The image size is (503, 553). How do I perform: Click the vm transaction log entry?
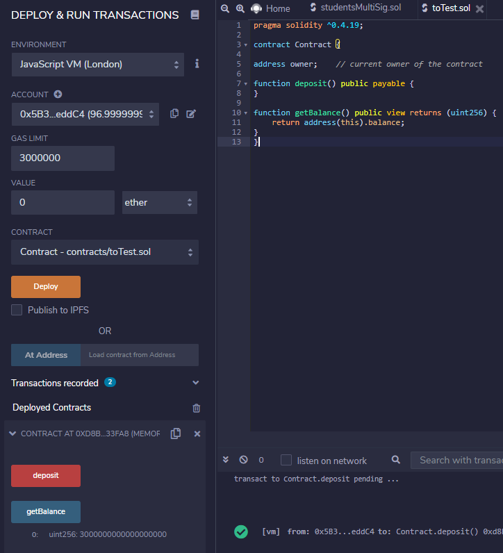click(382, 531)
